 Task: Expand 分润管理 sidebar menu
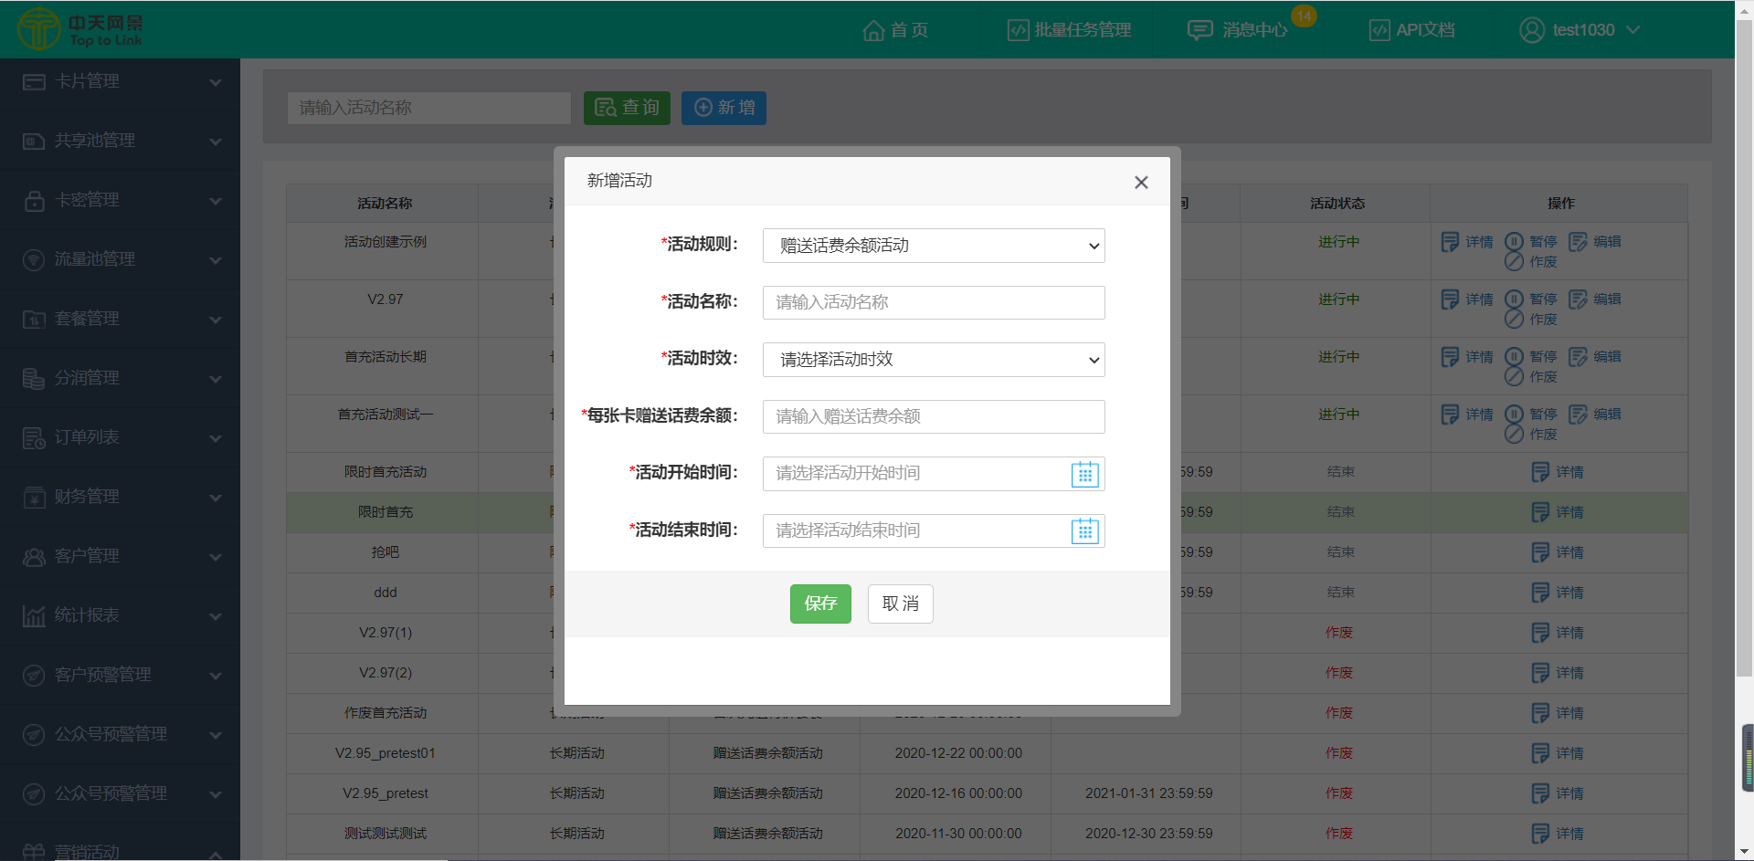click(120, 378)
